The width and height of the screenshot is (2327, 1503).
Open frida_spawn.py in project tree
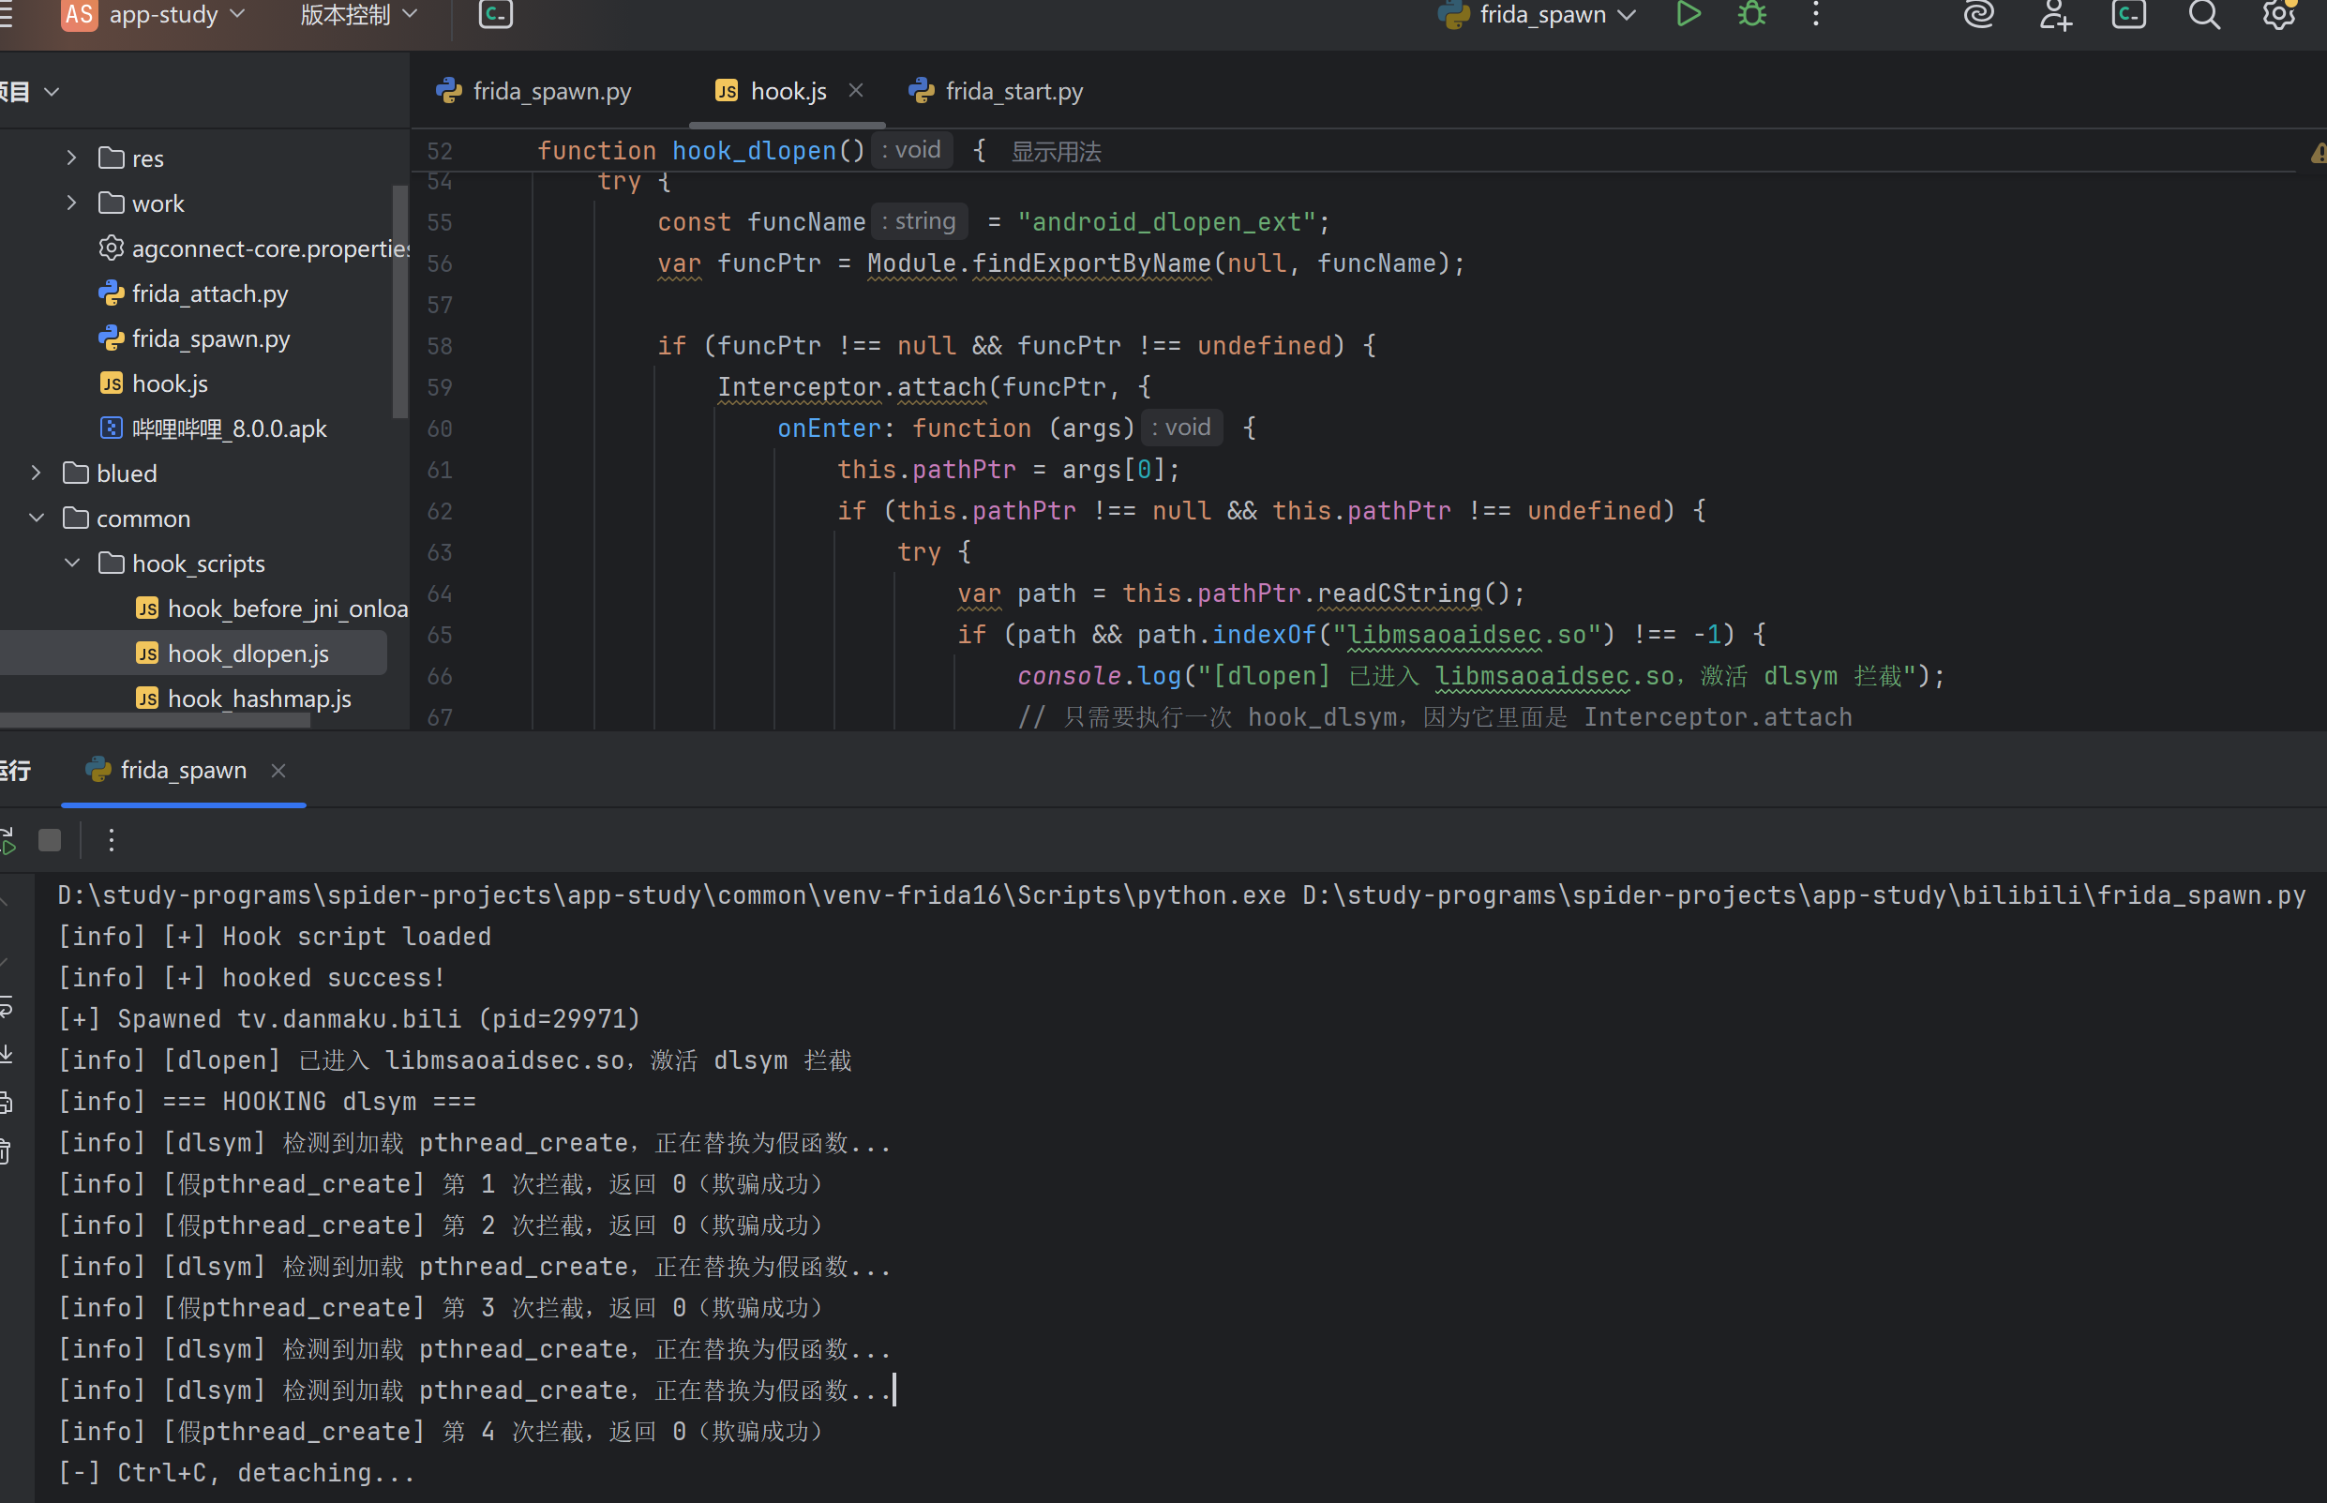click(194, 338)
